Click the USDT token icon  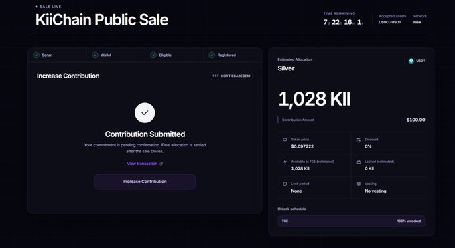(411, 61)
